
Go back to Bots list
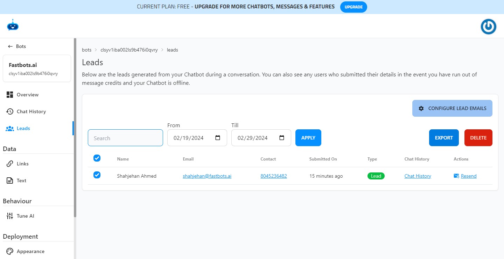tap(17, 46)
